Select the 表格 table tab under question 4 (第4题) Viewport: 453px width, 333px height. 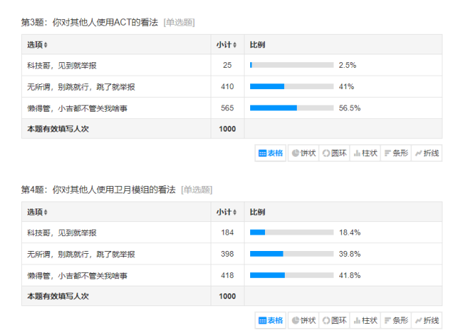[x=271, y=321]
